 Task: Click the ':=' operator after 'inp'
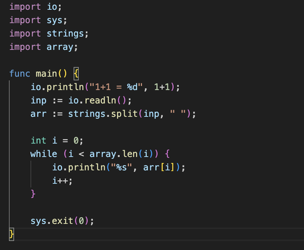(x=58, y=100)
